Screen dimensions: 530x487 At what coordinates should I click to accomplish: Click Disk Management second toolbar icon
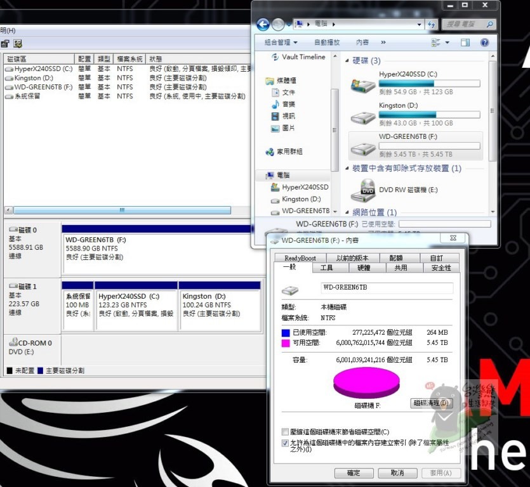point(18,44)
